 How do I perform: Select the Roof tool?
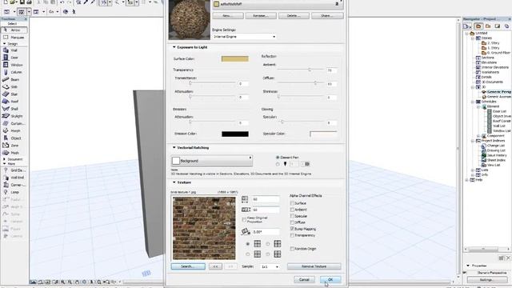[x=14, y=102]
